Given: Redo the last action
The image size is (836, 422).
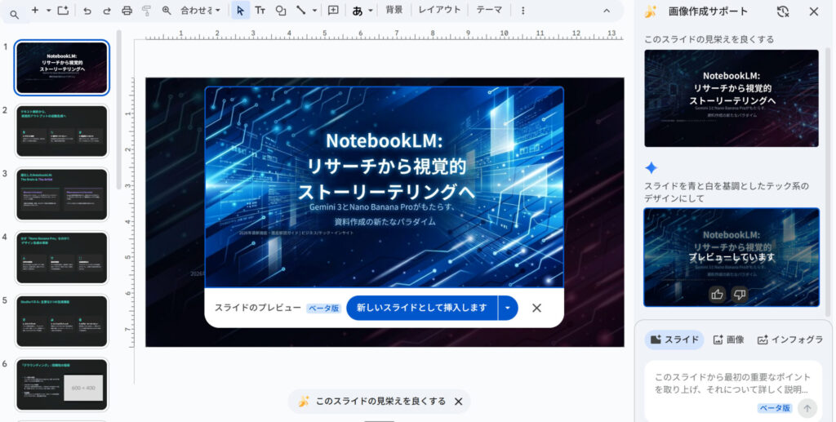Looking at the screenshot, I should coord(107,10).
